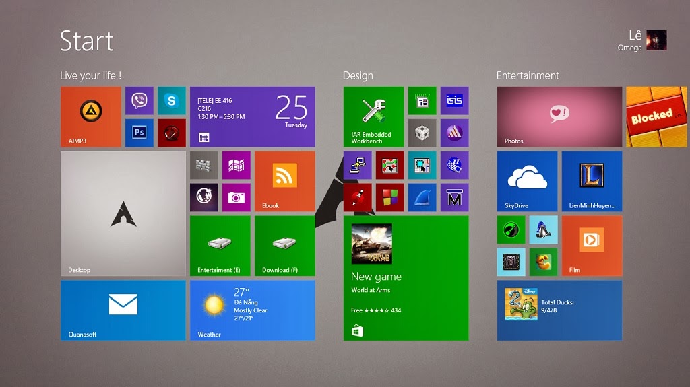The width and height of the screenshot is (690, 387).
Task: Launch the Photoshop tile
Action: [x=139, y=133]
